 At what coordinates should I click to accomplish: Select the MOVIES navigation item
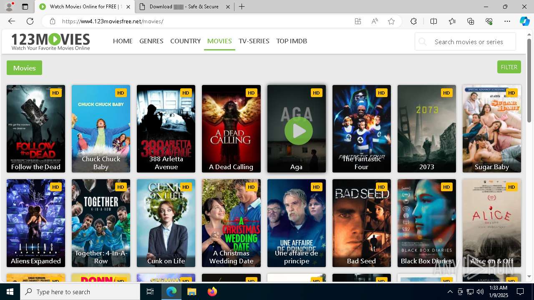(219, 41)
